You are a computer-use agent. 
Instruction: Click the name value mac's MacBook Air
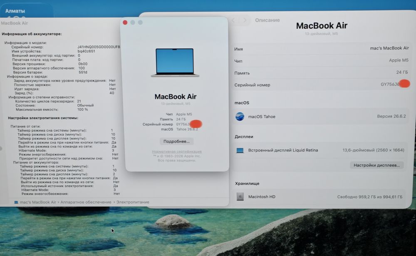[x=389, y=48]
